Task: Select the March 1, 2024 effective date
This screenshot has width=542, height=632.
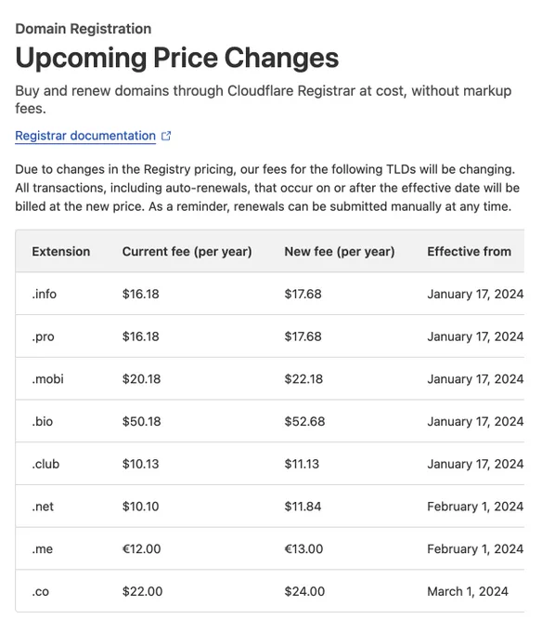Action: coord(468,591)
